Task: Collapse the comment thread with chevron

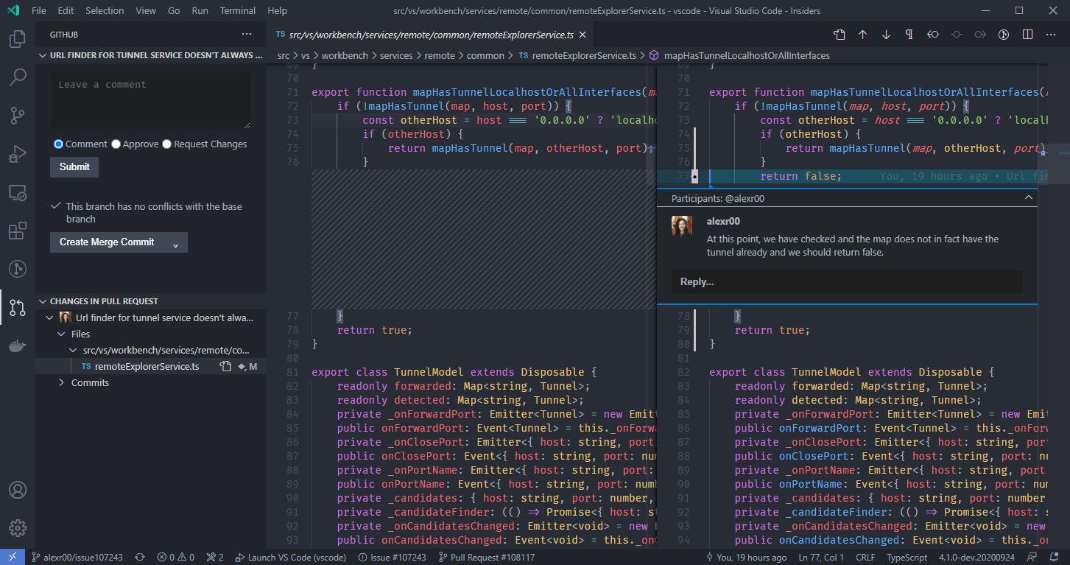Action: (x=1029, y=198)
